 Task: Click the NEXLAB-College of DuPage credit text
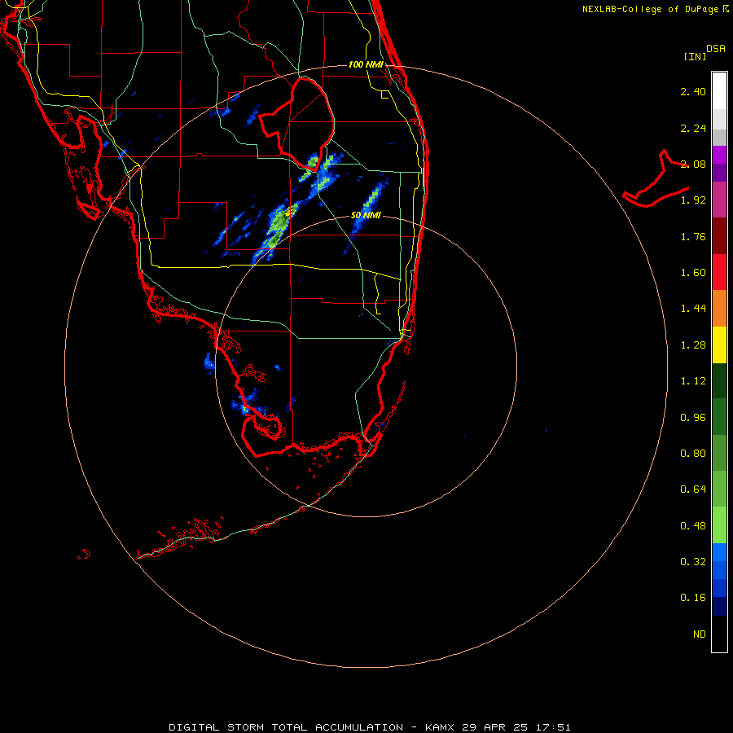click(x=650, y=9)
